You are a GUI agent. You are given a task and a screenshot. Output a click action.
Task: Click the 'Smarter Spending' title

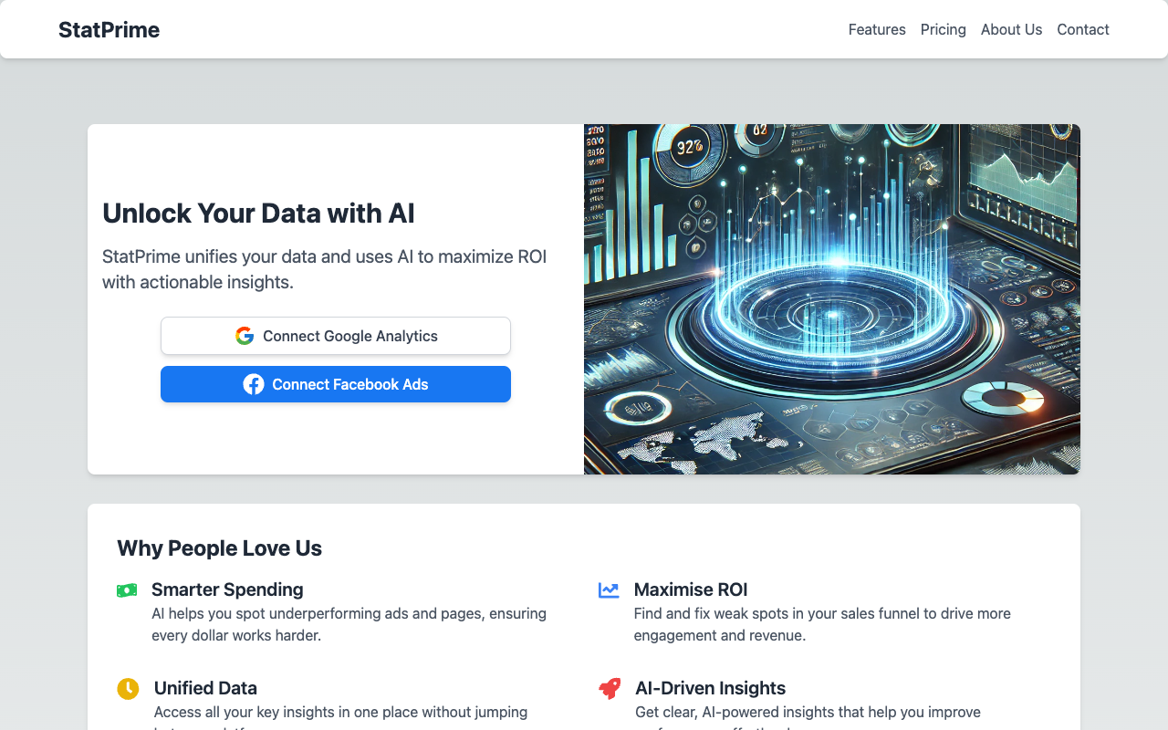point(227,589)
